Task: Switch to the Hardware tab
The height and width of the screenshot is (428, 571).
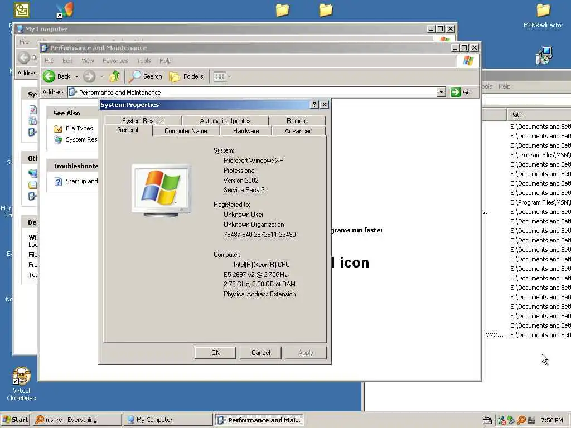Action: coord(246,131)
